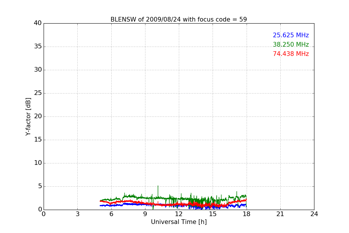The height and width of the screenshot is (233, 349).
Task: Click the x-axis tick label 24
Action: [x=314, y=214]
